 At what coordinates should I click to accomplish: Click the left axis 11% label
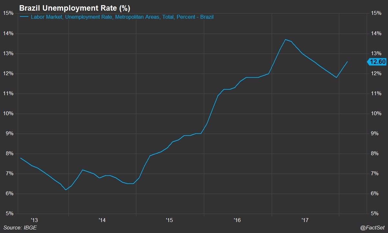pos(8,94)
